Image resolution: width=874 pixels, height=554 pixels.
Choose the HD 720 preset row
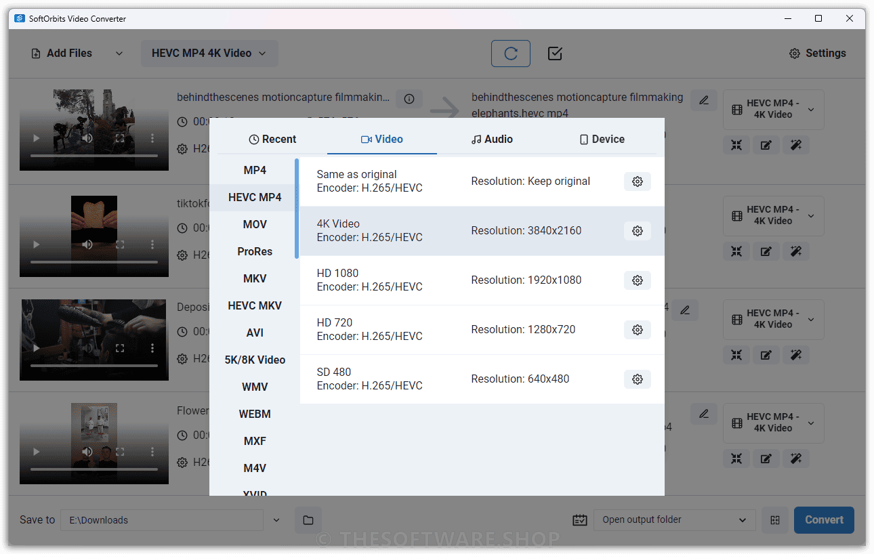coord(482,330)
